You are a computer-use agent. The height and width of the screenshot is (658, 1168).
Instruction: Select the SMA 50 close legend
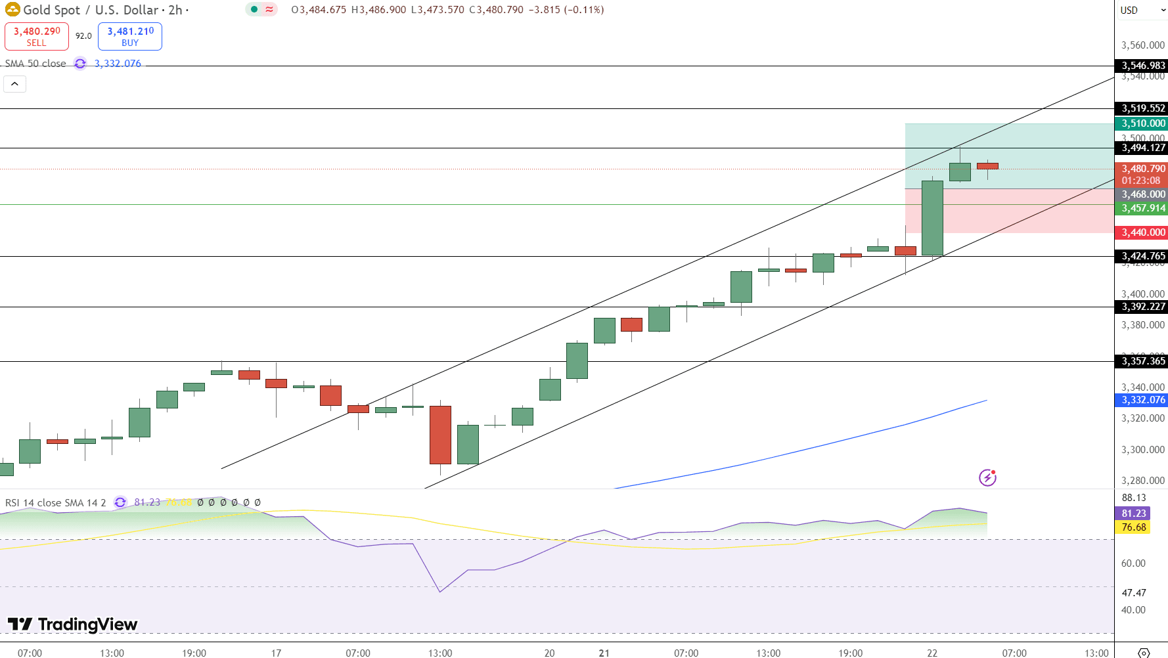35,64
